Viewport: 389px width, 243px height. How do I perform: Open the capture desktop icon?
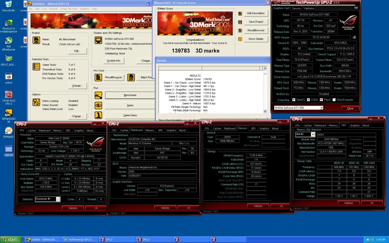point(9,149)
